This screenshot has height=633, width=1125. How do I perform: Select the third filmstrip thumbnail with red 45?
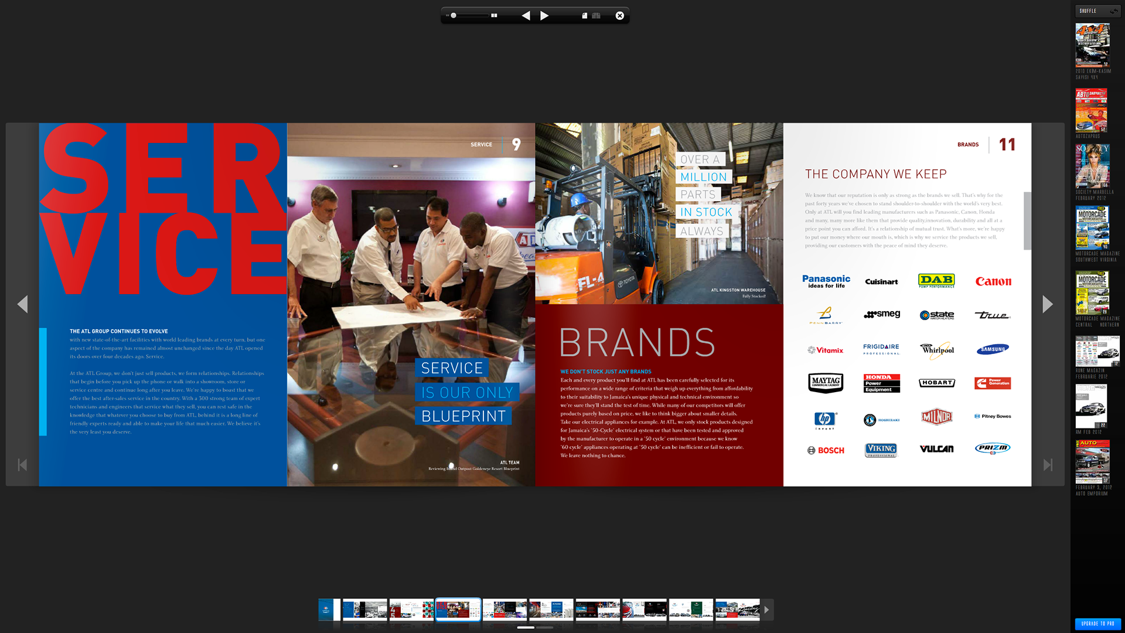click(x=412, y=610)
